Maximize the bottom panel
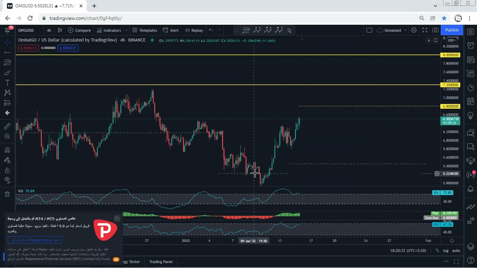The image size is (477, 268). (x=456, y=262)
